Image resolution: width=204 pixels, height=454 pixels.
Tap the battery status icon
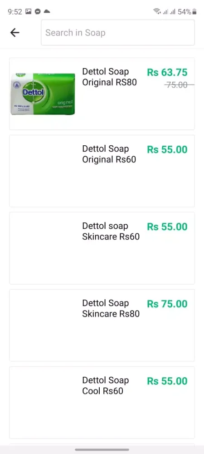click(194, 12)
